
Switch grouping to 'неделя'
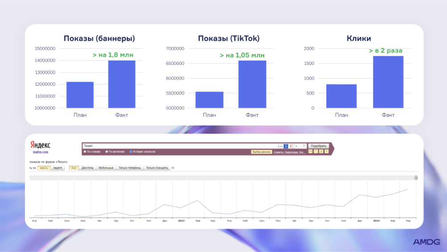point(57,168)
